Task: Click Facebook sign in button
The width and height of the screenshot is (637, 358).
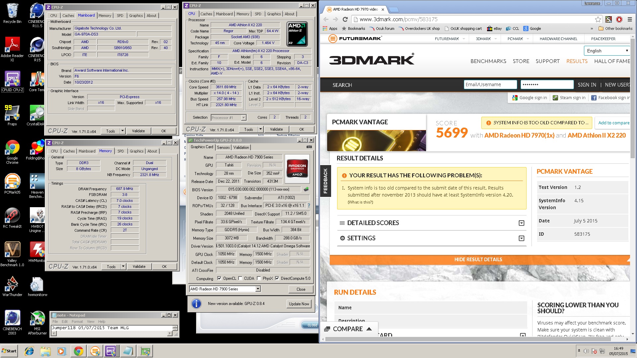Action: (610, 98)
